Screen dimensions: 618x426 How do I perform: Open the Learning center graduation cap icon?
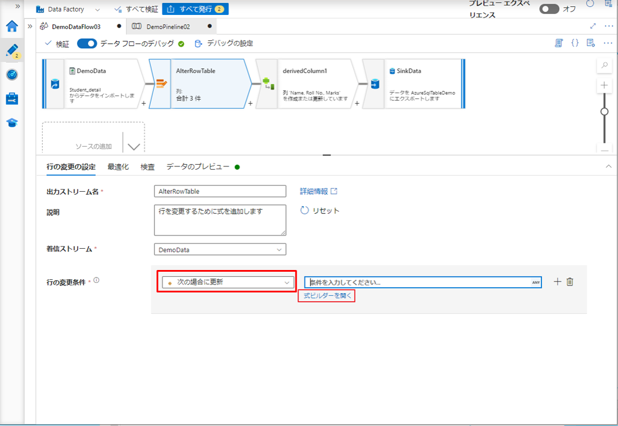[12, 123]
